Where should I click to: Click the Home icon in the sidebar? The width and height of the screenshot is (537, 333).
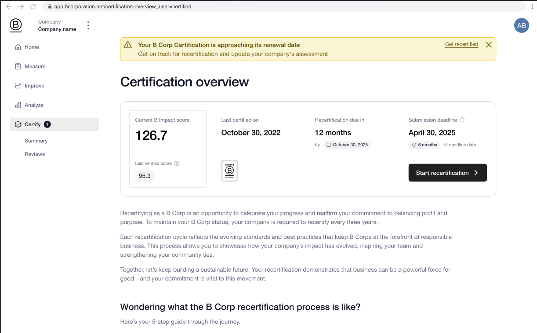pos(18,47)
